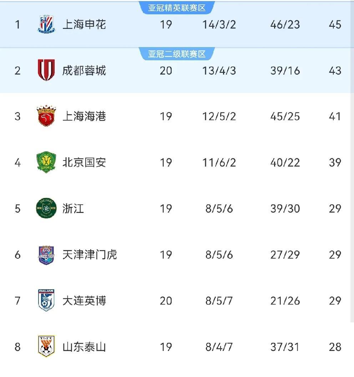Select the 成都蓉城 team name

click(84, 71)
